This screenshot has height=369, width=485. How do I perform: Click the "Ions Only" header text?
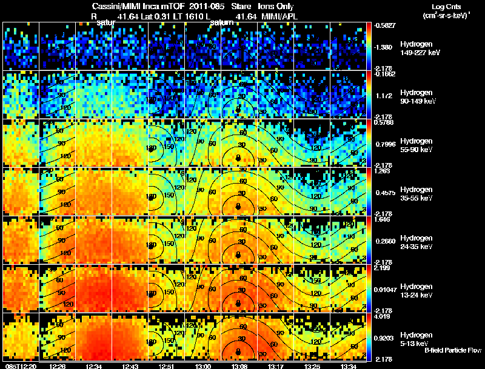click(x=276, y=7)
